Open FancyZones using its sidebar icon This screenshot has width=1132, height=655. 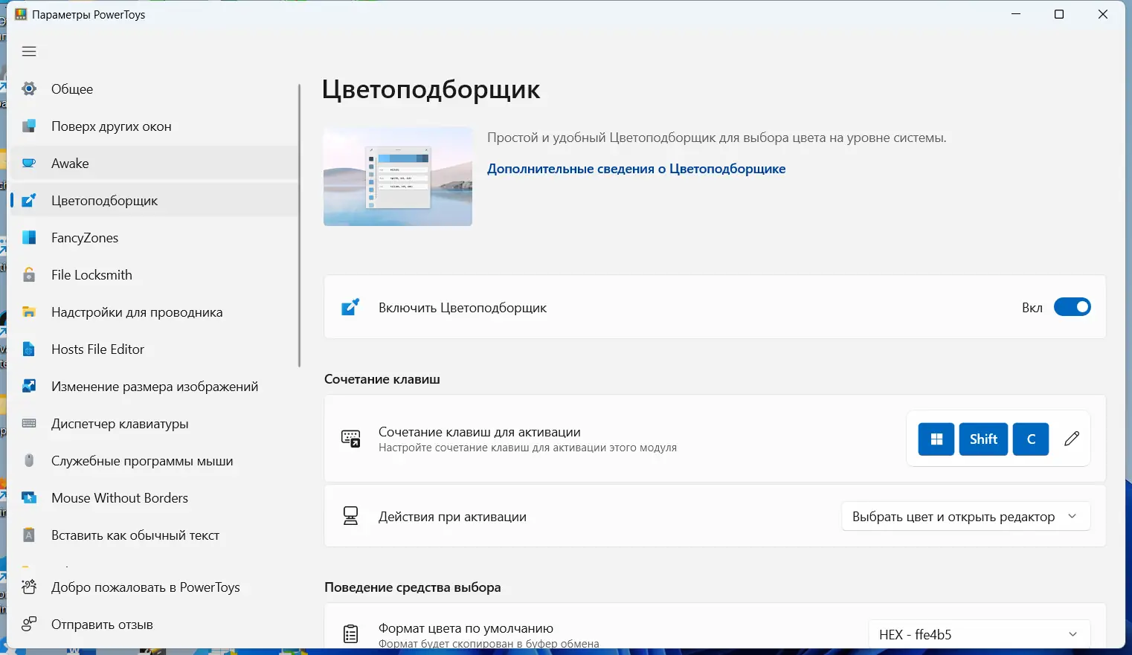pos(29,238)
